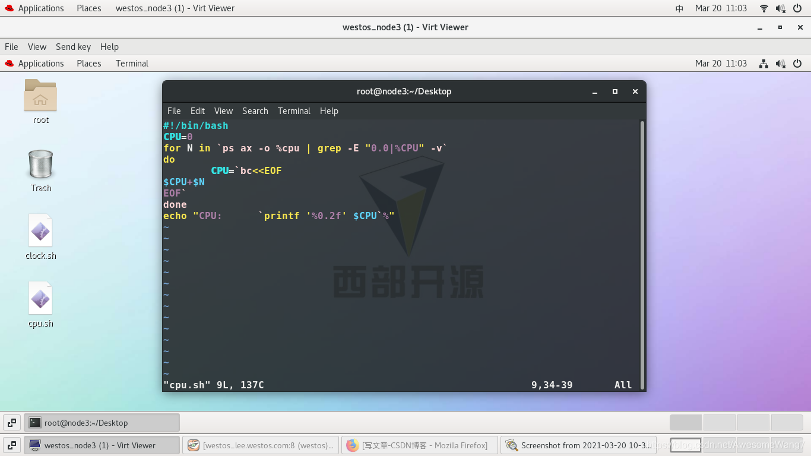Open Virt Viewer View menu
811x456 pixels.
(x=37, y=47)
